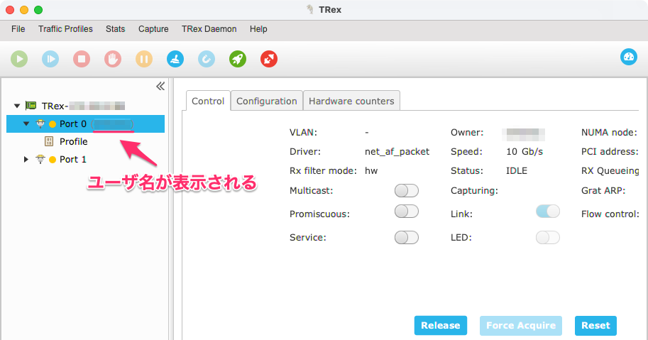Click the Capturing label
Image resolution: width=648 pixels, height=340 pixels.
click(x=474, y=190)
